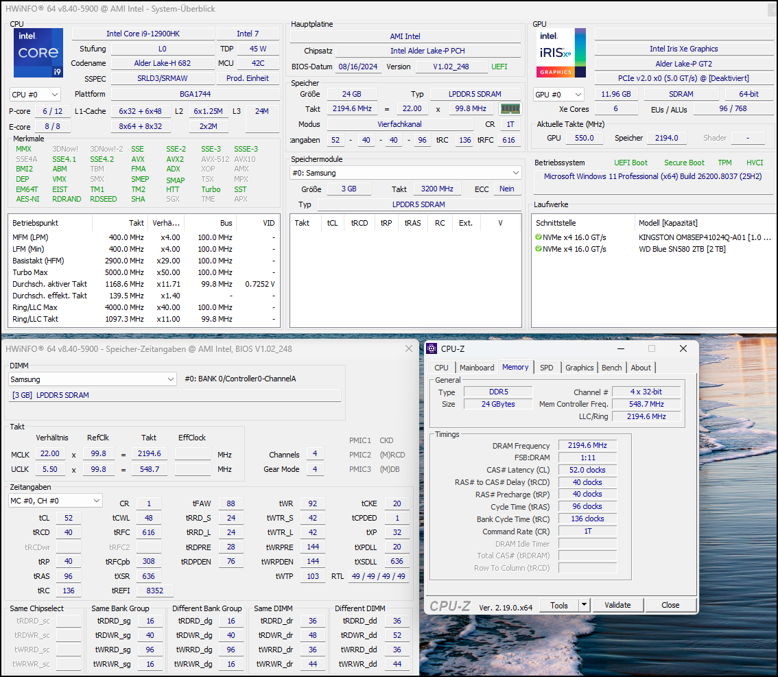Open the CPU-Z Tools dropdown arrow
Viewport: 778px width, 677px height.
(x=584, y=605)
